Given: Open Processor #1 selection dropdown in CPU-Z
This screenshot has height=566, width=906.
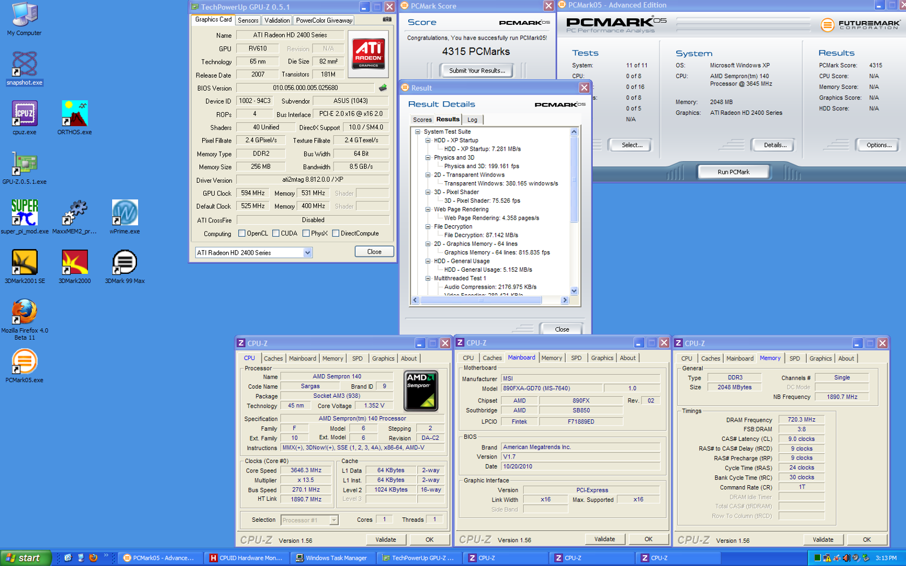Looking at the screenshot, I should [334, 520].
